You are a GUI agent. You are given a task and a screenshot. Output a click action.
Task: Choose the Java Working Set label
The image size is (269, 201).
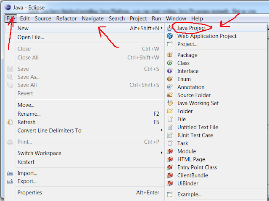(x=198, y=103)
